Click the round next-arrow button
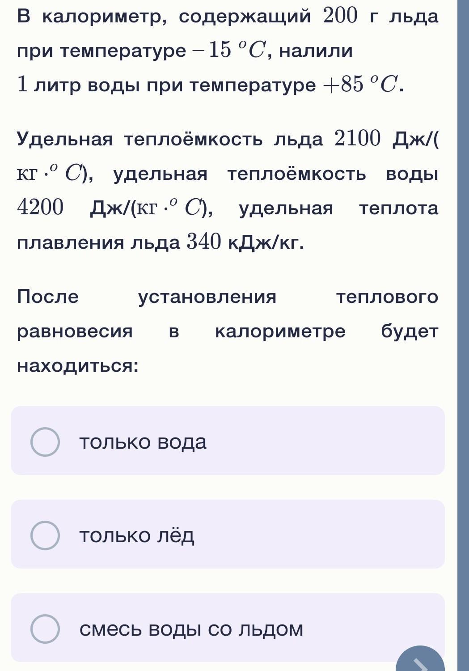This screenshot has height=671, width=469. click(420, 661)
